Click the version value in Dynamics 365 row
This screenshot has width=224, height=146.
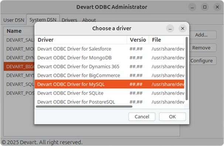pyautogui.click(x=136, y=67)
